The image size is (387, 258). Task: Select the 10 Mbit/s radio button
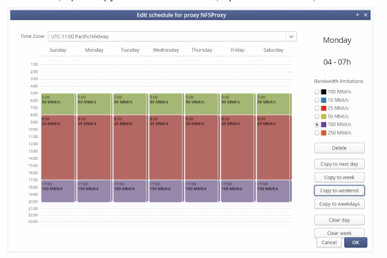tap(317, 100)
